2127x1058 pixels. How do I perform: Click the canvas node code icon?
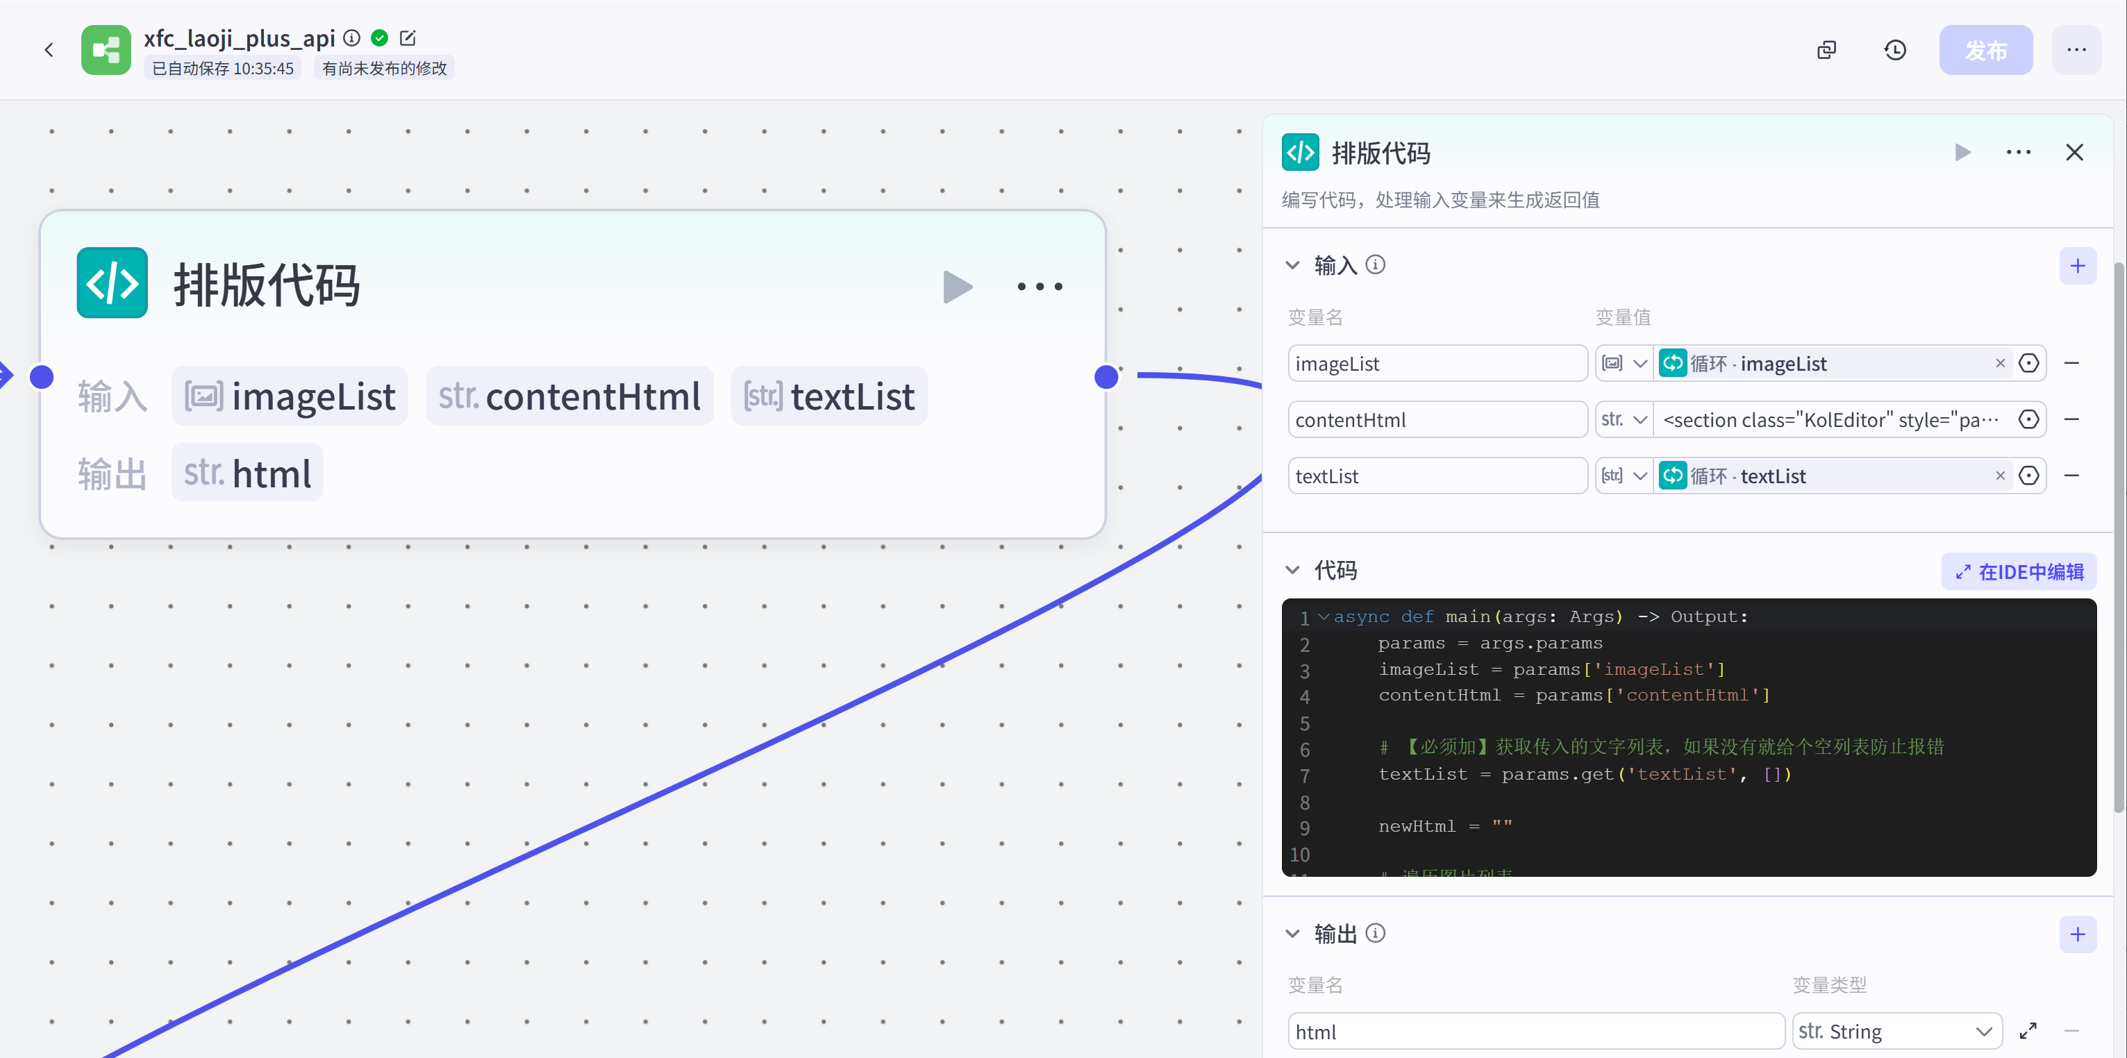click(x=112, y=283)
